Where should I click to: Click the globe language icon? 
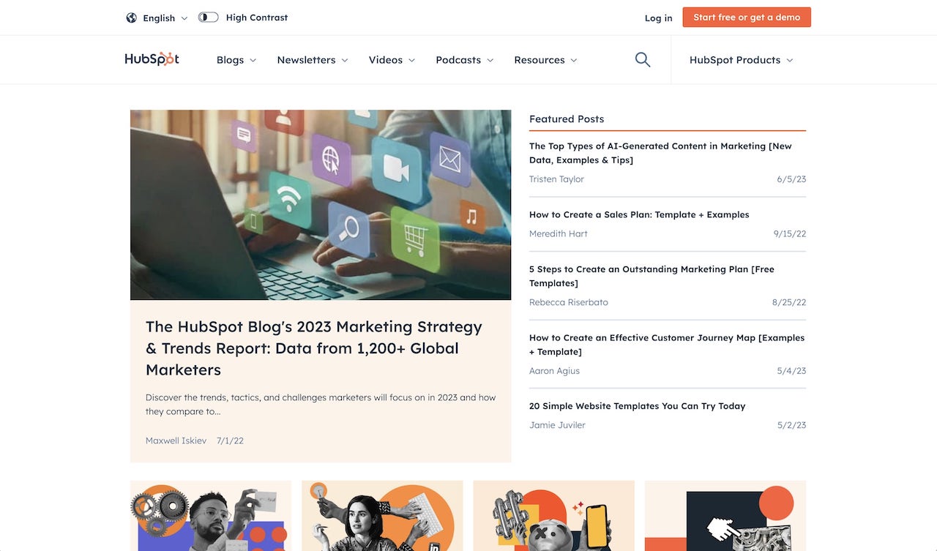tap(132, 18)
